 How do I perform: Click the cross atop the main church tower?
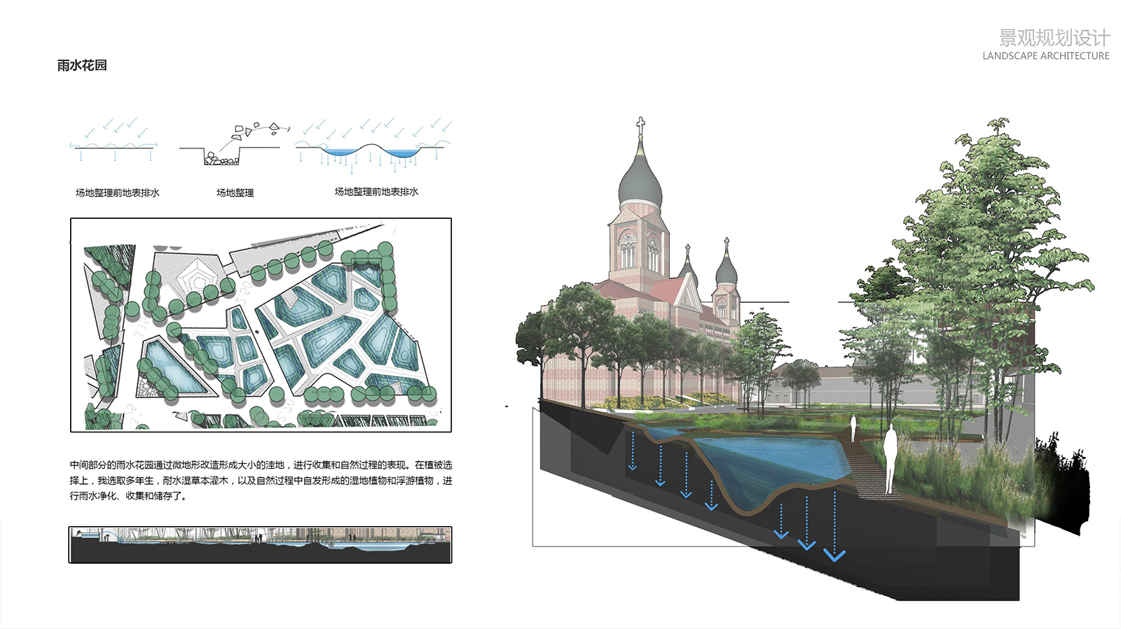(640, 127)
